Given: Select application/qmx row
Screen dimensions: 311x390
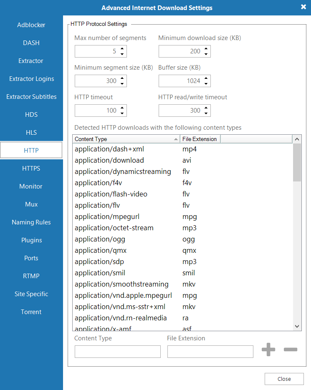Looking at the screenshot, I should pyautogui.click(x=182, y=250).
